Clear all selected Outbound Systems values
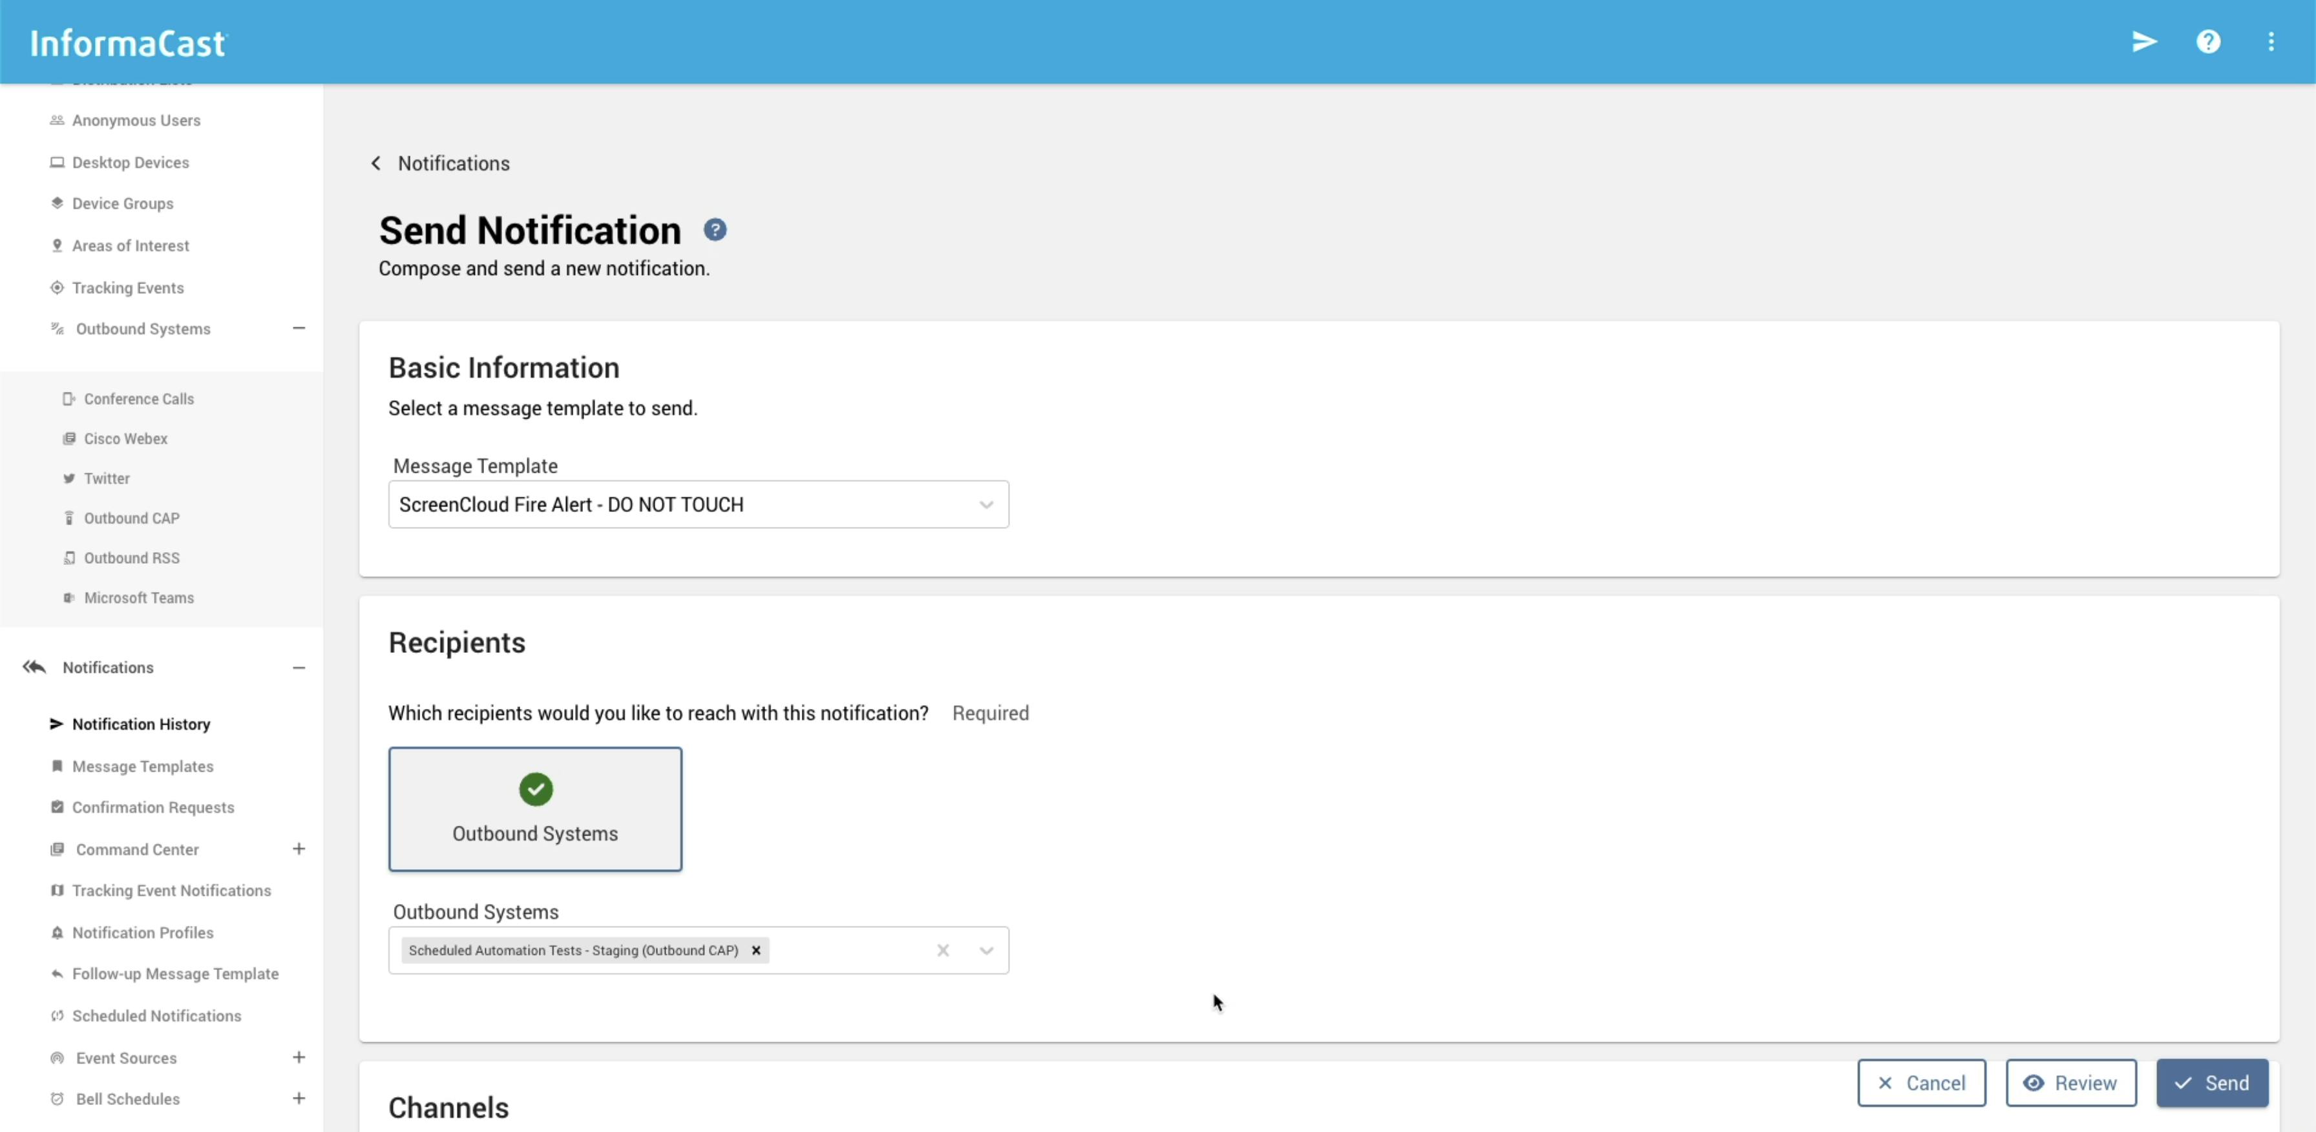Viewport: 2316px width, 1132px height. [x=943, y=950]
